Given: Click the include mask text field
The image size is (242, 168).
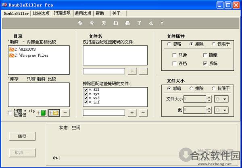Looking at the screenshot, I should point(104,71).
